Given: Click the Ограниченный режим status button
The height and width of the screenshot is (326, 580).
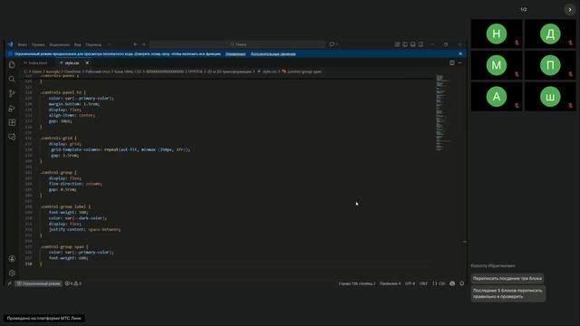Looking at the screenshot, I should 38,283.
